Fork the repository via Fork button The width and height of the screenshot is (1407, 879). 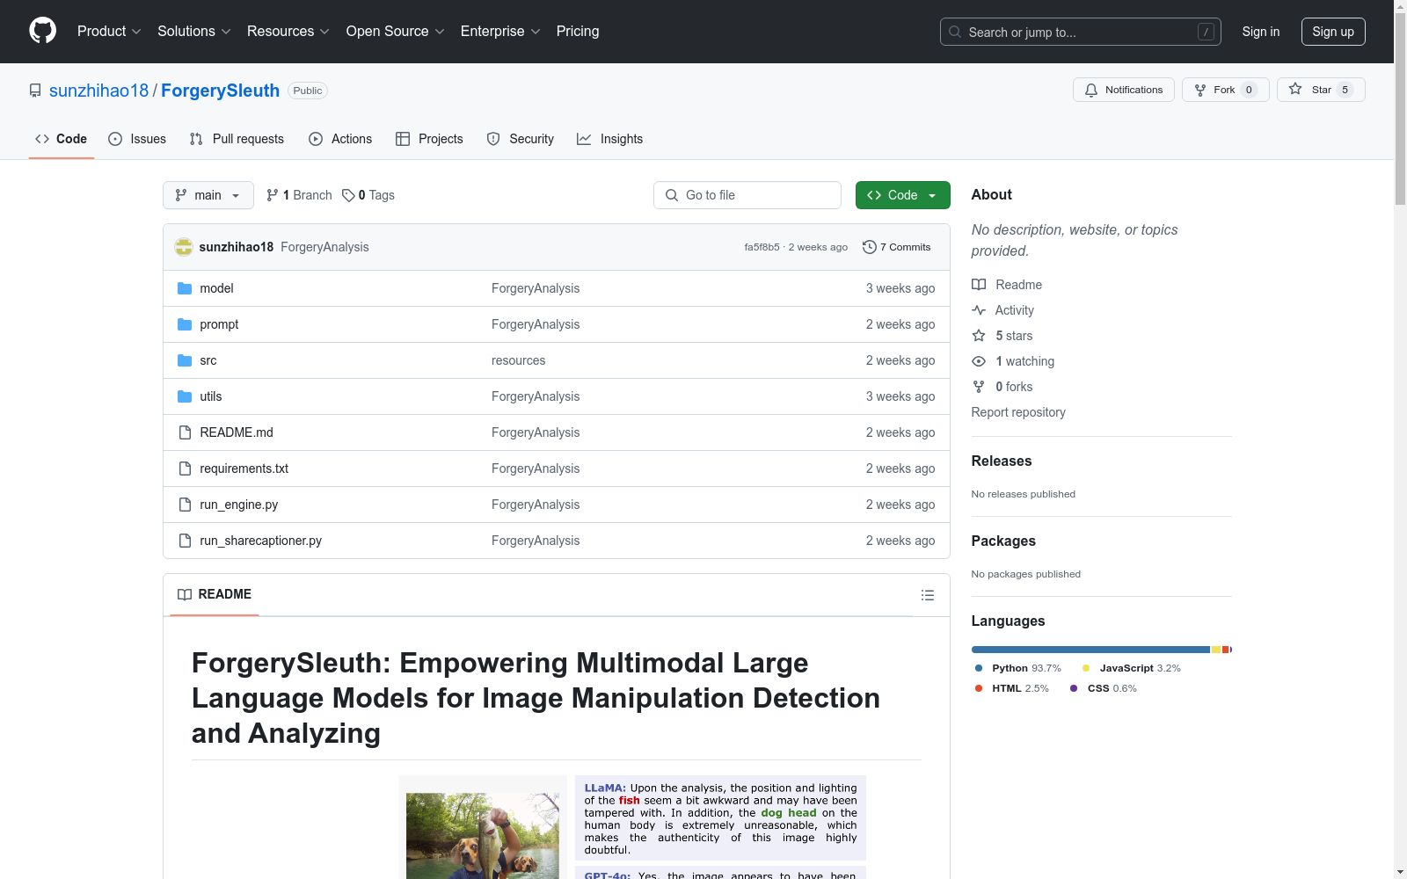pos(1226,90)
